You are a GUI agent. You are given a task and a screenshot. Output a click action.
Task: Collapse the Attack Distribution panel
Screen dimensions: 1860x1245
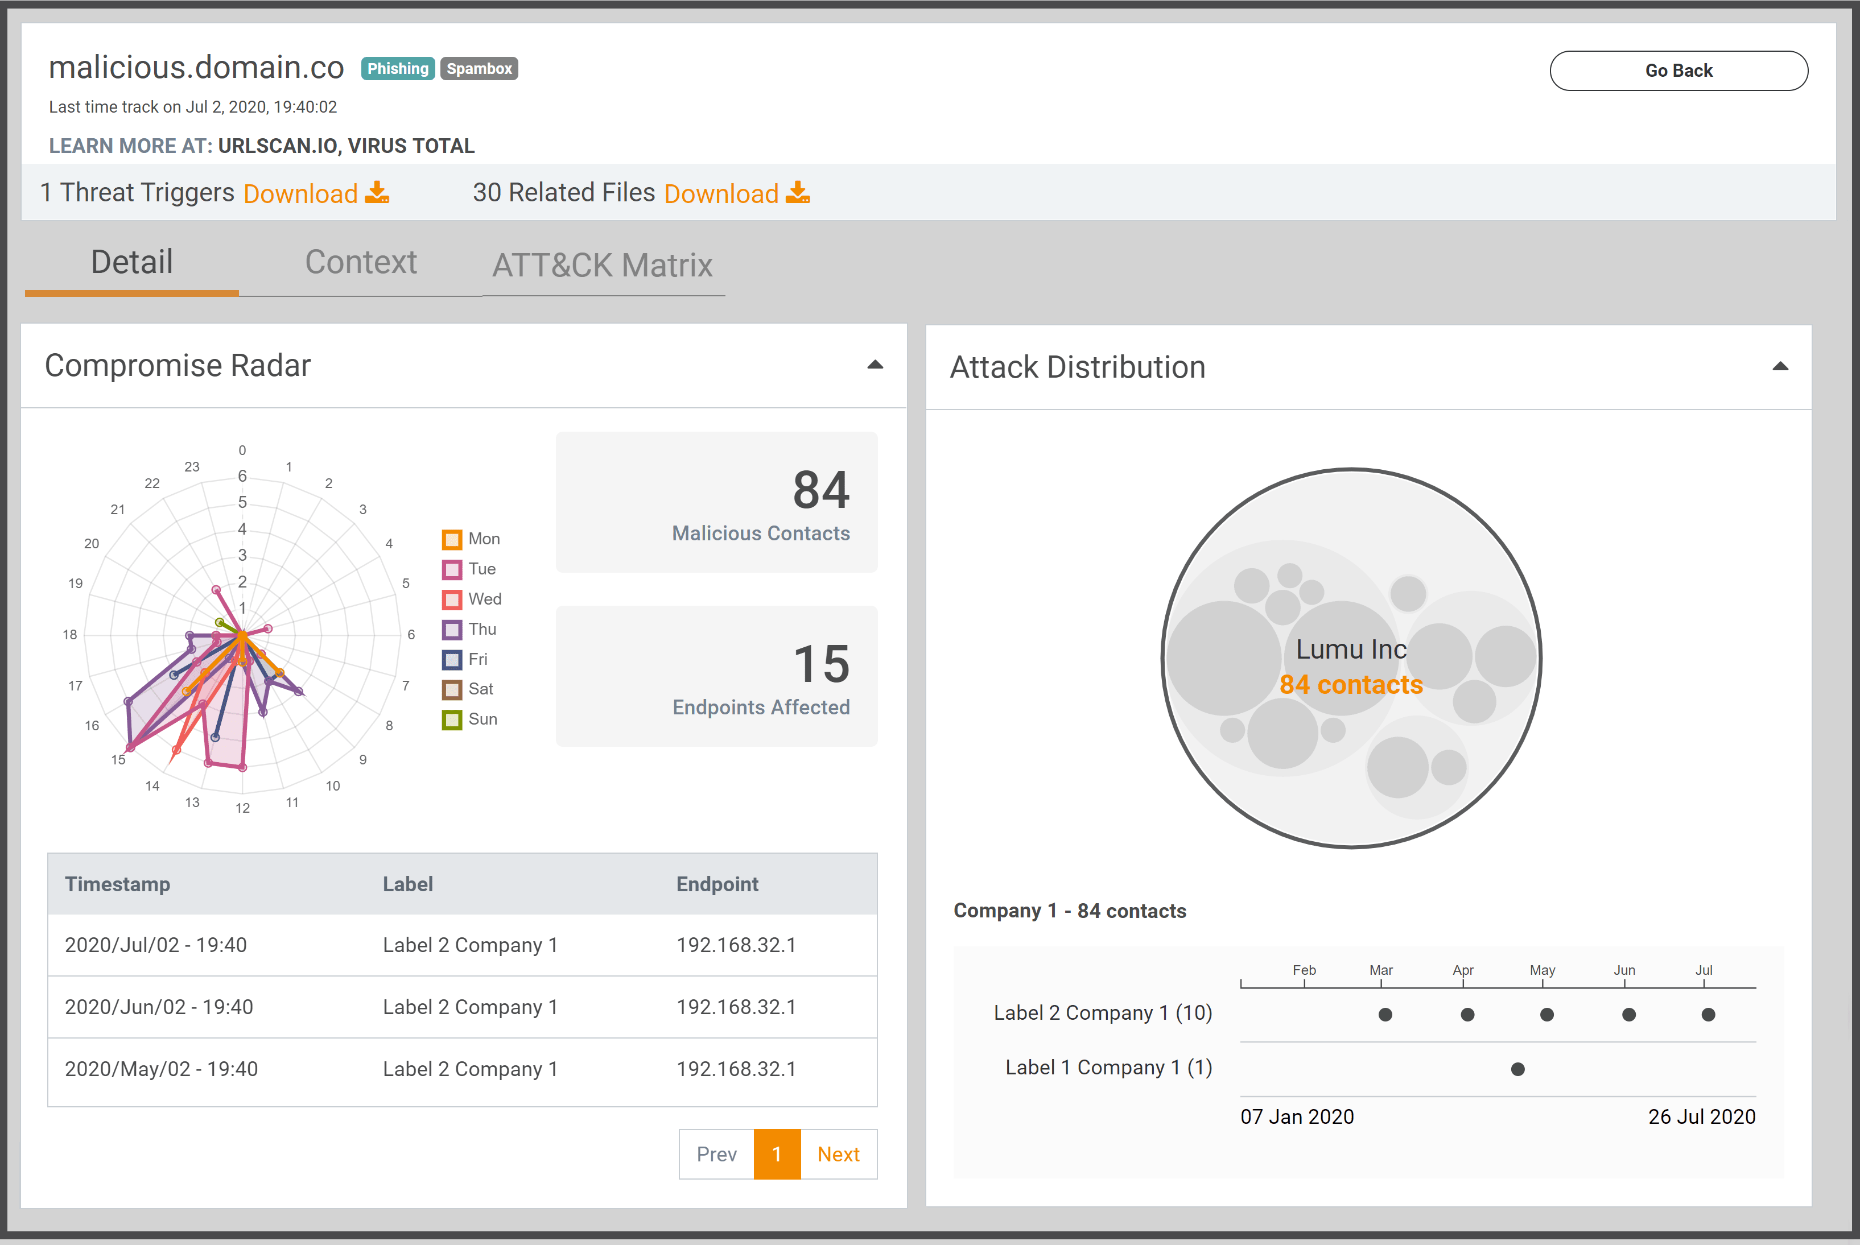click(1780, 367)
